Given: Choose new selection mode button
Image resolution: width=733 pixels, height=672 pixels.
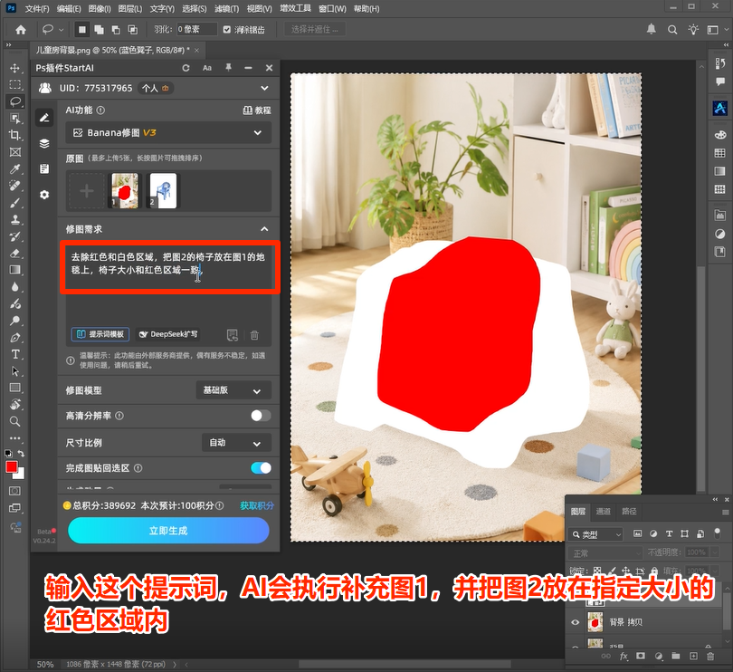Looking at the screenshot, I should click(82, 30).
